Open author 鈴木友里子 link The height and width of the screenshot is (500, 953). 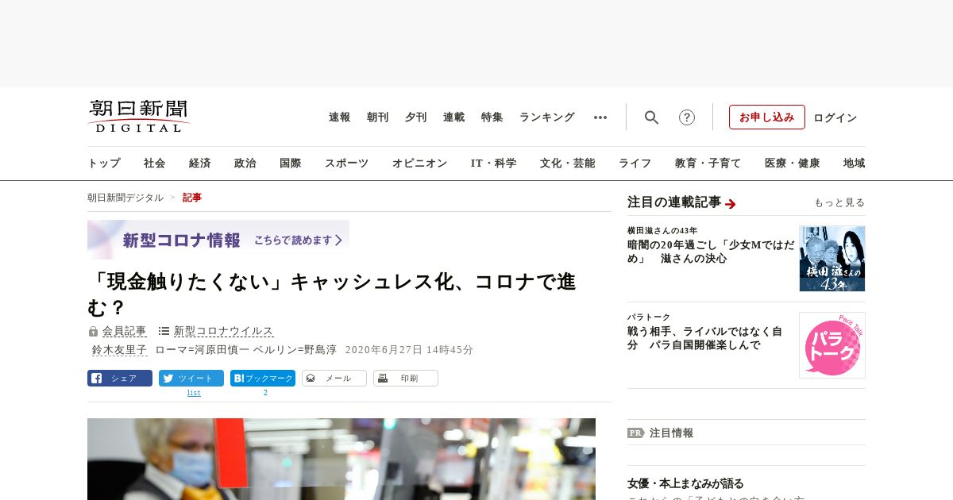pyautogui.click(x=120, y=349)
